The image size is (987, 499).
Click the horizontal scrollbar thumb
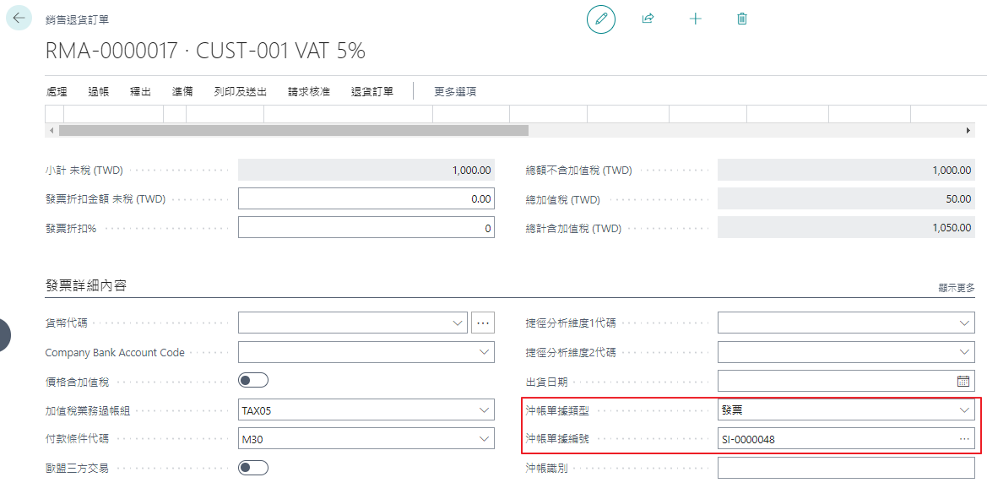coord(293,130)
